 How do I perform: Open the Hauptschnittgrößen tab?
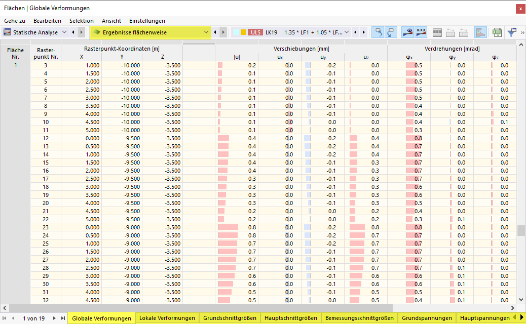(x=290, y=318)
